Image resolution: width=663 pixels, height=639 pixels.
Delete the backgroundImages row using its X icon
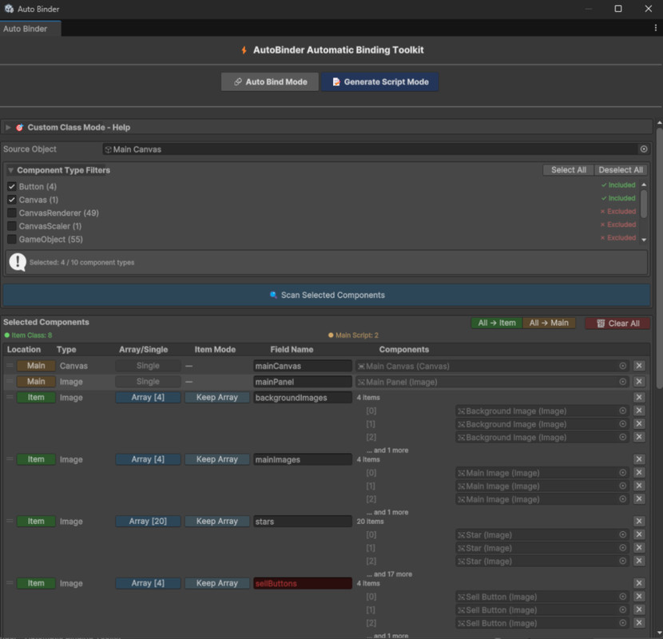click(639, 398)
